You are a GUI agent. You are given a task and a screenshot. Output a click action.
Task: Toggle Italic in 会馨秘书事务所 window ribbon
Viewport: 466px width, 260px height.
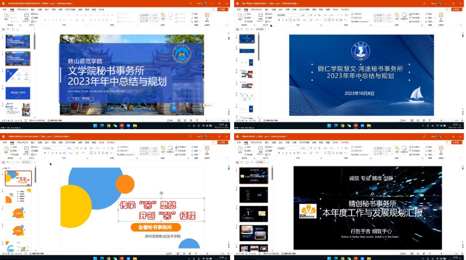49,153
